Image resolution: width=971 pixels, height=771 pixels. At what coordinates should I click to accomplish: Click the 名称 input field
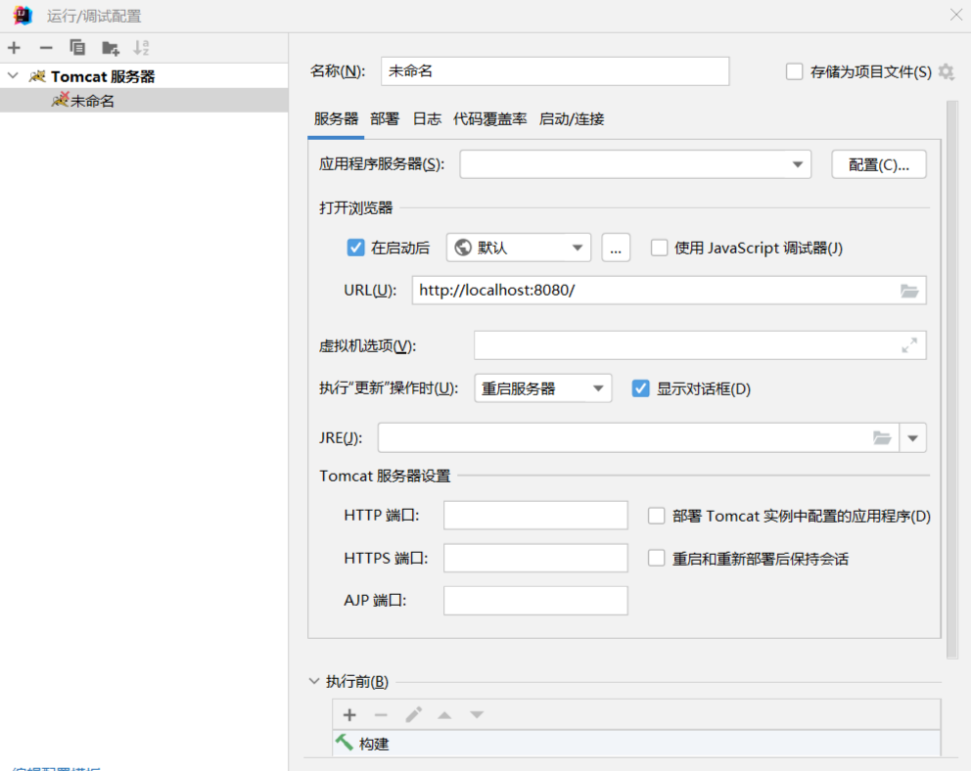click(x=555, y=71)
